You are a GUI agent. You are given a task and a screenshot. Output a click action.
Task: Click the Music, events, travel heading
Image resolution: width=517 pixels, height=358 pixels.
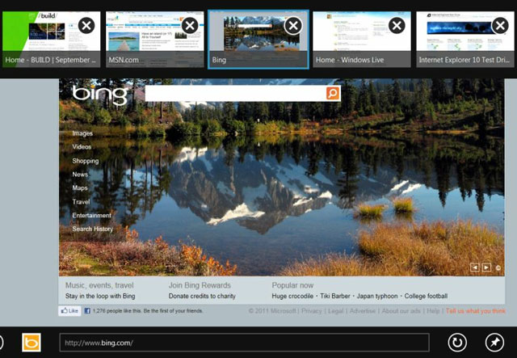coord(99,285)
